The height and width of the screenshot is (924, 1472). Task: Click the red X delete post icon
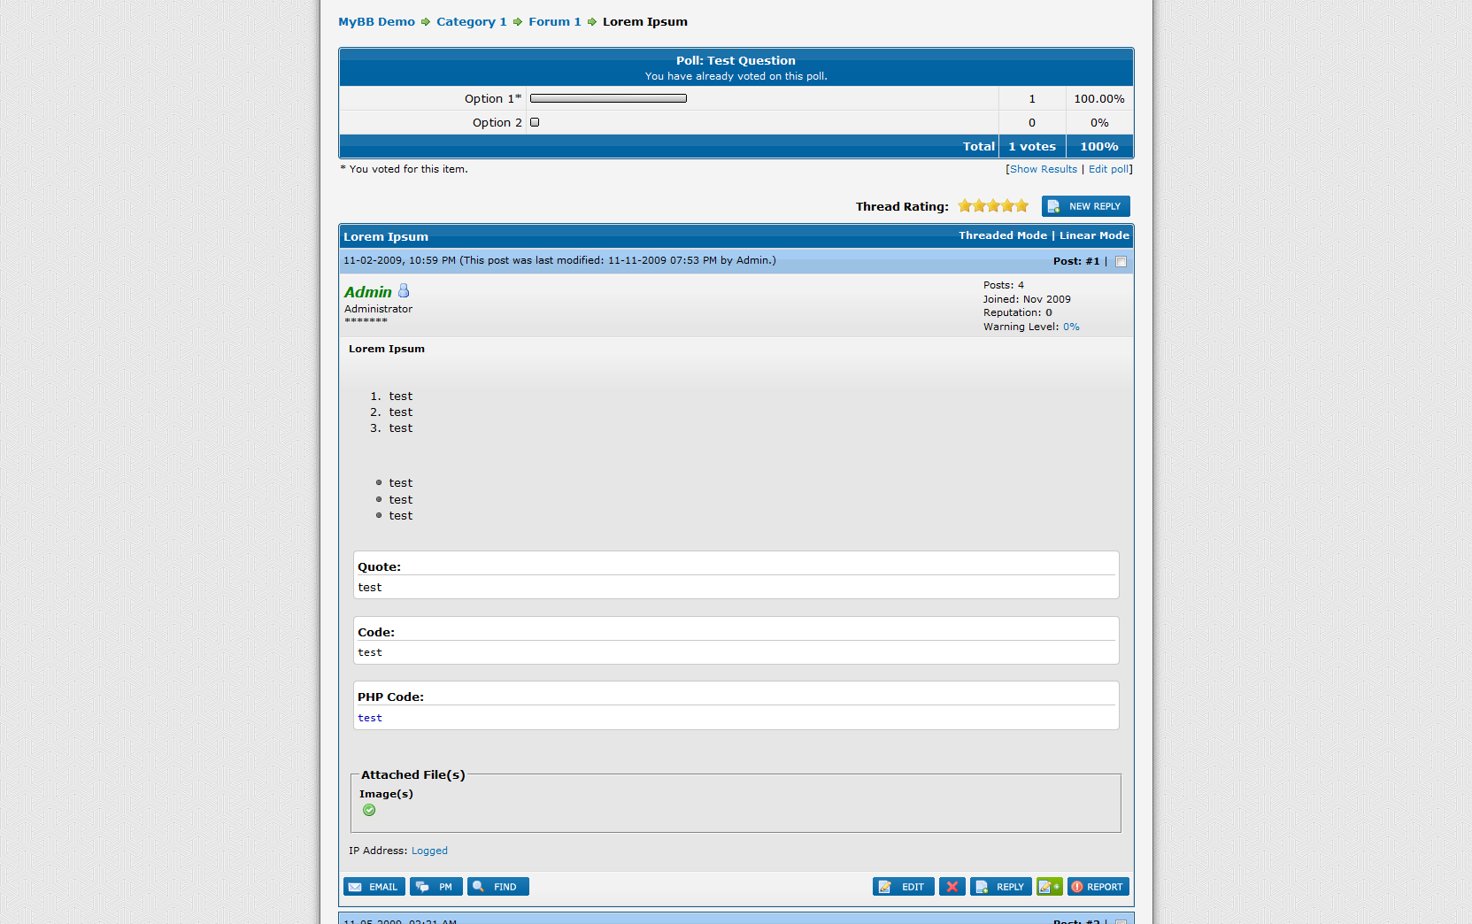pyautogui.click(x=952, y=887)
